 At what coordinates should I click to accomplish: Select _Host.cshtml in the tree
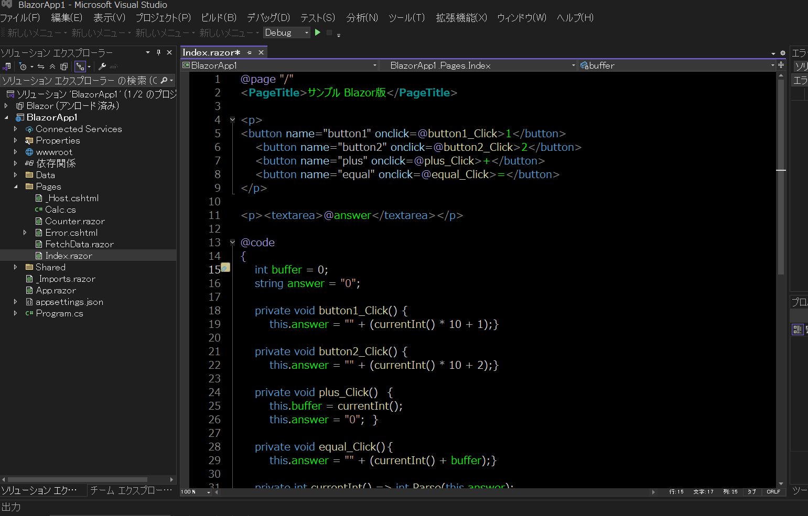coord(72,198)
